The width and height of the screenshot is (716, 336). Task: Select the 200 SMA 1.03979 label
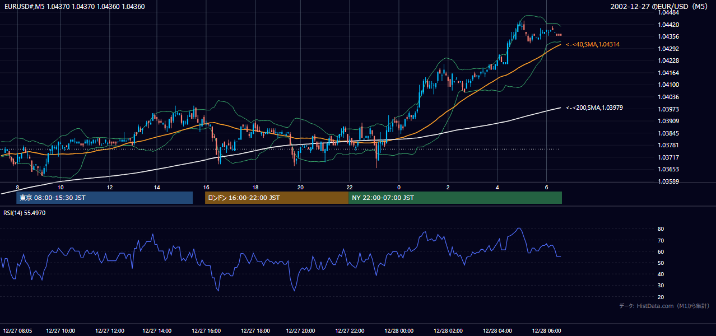pyautogui.click(x=594, y=108)
